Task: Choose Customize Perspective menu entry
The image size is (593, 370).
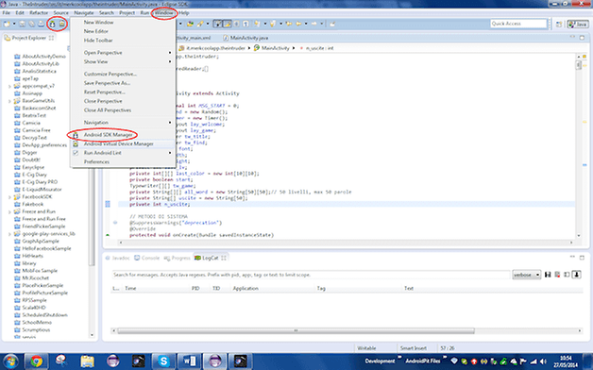Action: [x=123, y=74]
